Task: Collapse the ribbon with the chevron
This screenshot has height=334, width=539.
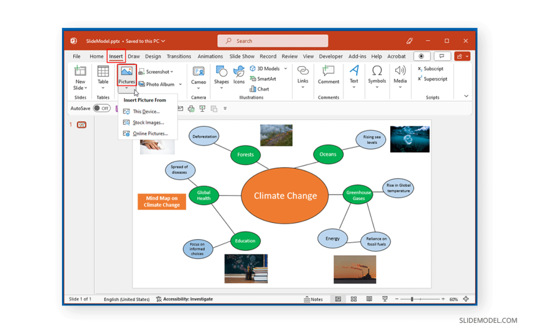Action: point(466,96)
